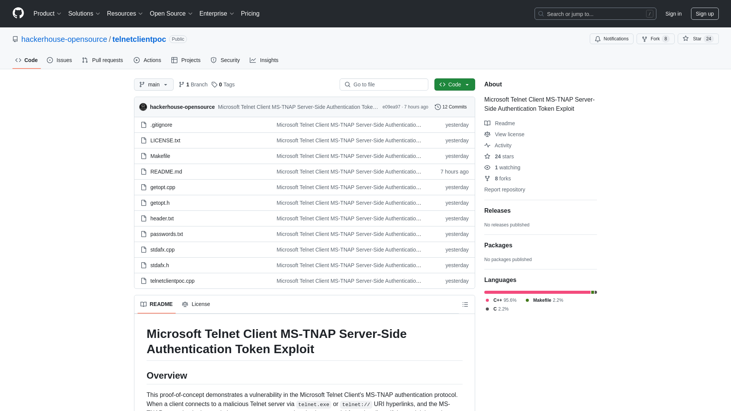Switch to the Code tab
The height and width of the screenshot is (411, 731).
tap(27, 60)
